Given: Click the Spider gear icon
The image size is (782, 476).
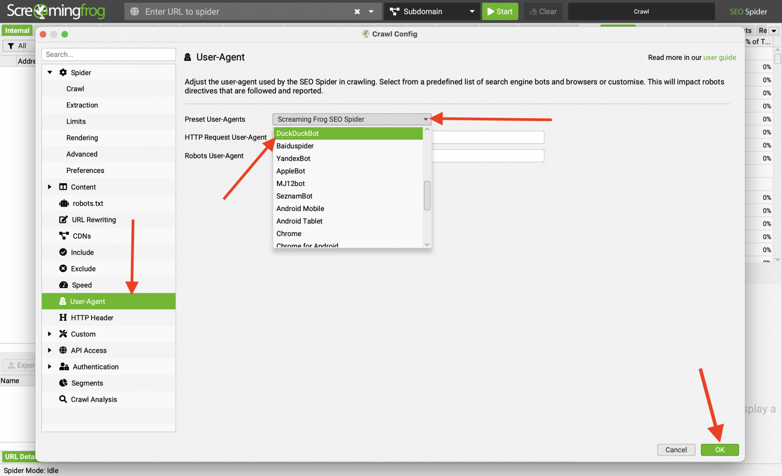Looking at the screenshot, I should coord(63,73).
